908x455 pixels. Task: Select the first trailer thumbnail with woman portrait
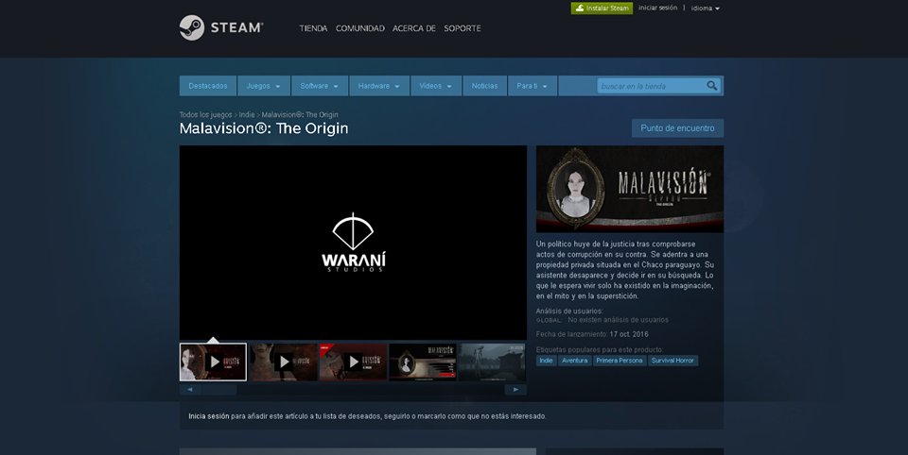pos(213,362)
